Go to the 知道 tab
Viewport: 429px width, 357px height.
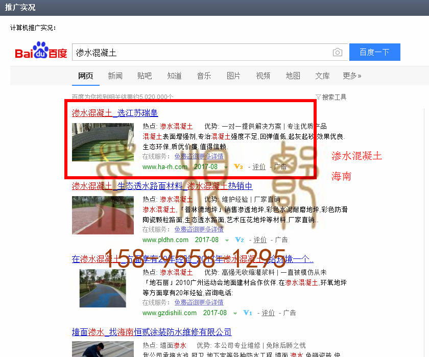click(x=174, y=76)
